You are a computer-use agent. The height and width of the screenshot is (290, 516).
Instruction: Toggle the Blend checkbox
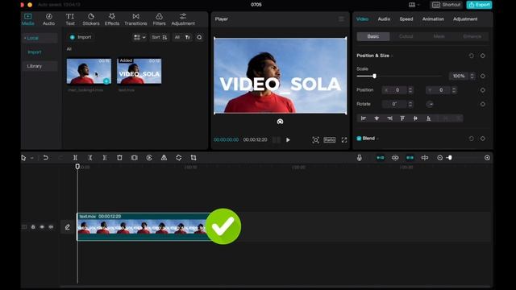(x=359, y=139)
